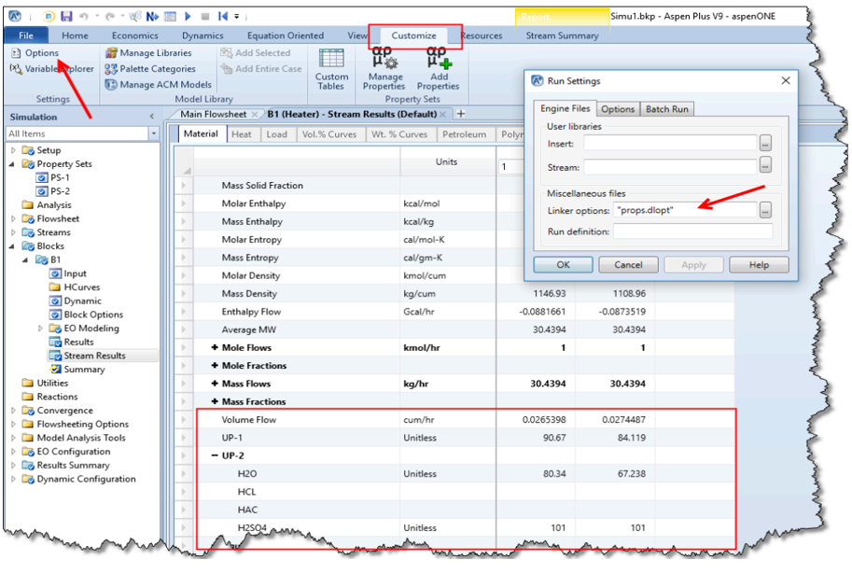Click Manage Properties in Property Sets

[384, 70]
